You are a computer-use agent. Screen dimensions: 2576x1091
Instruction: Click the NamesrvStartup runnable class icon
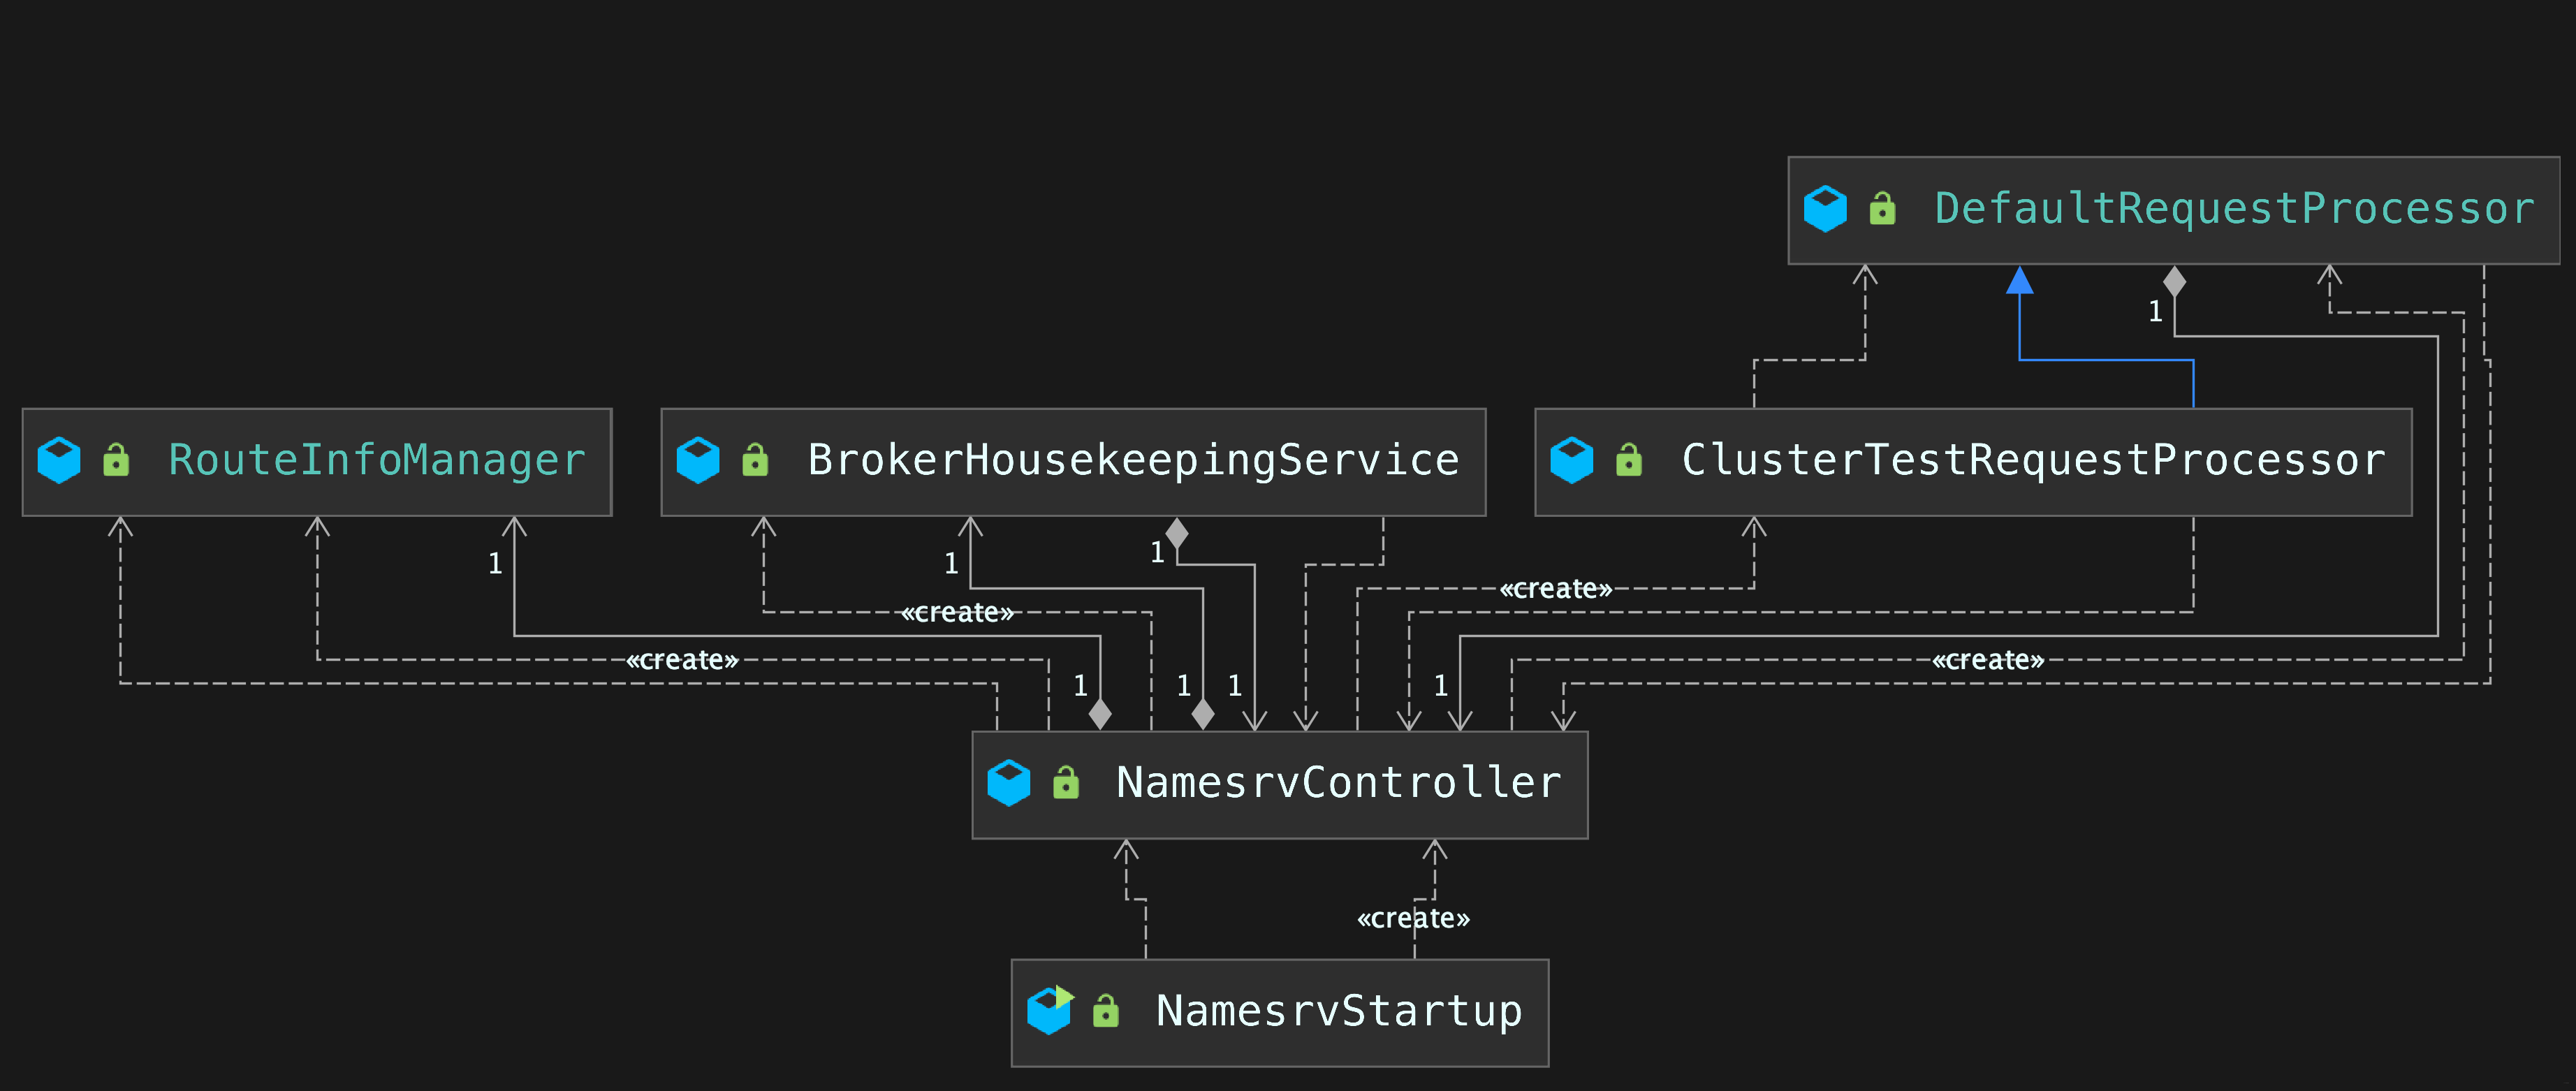pos(1049,1010)
